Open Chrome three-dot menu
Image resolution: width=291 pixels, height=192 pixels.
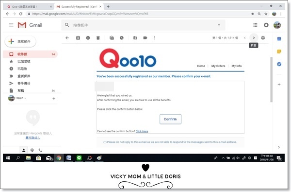(x=281, y=14)
